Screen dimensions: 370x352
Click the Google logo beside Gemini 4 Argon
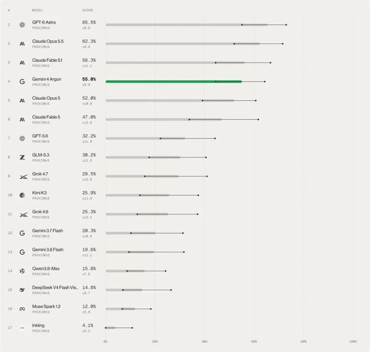(22, 82)
